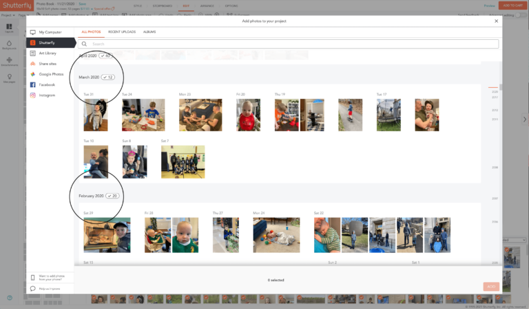Toggle select-all for March 2020 photos
This screenshot has height=309, width=529.
107,78
